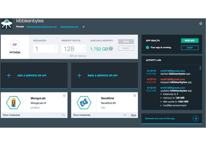Adjust the Memory Quota stepper arrows
The image size is (206, 146).
(x=84, y=48)
